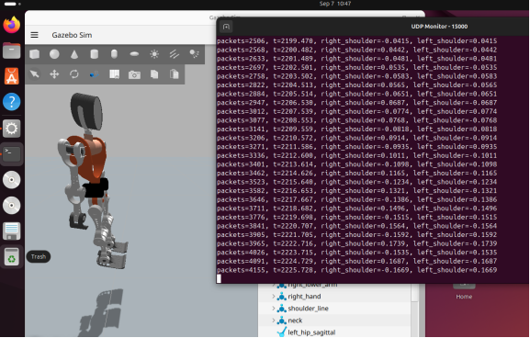
Task: Click the Gazebo Sim title text
Action: (72, 35)
